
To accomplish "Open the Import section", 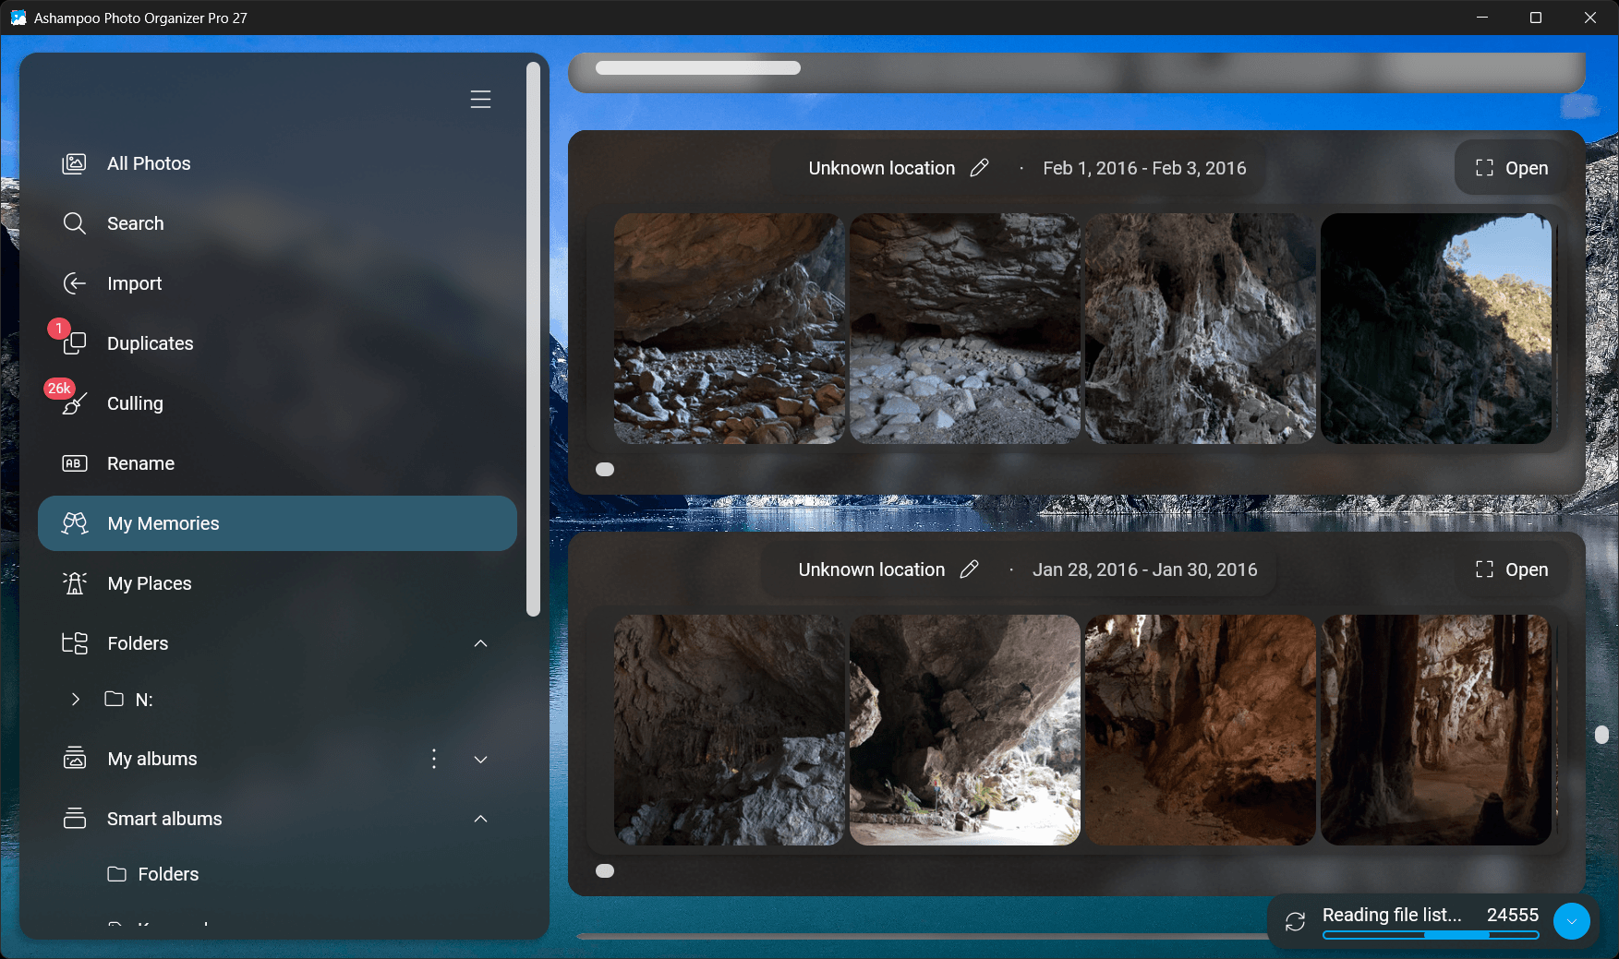I will [x=277, y=283].
